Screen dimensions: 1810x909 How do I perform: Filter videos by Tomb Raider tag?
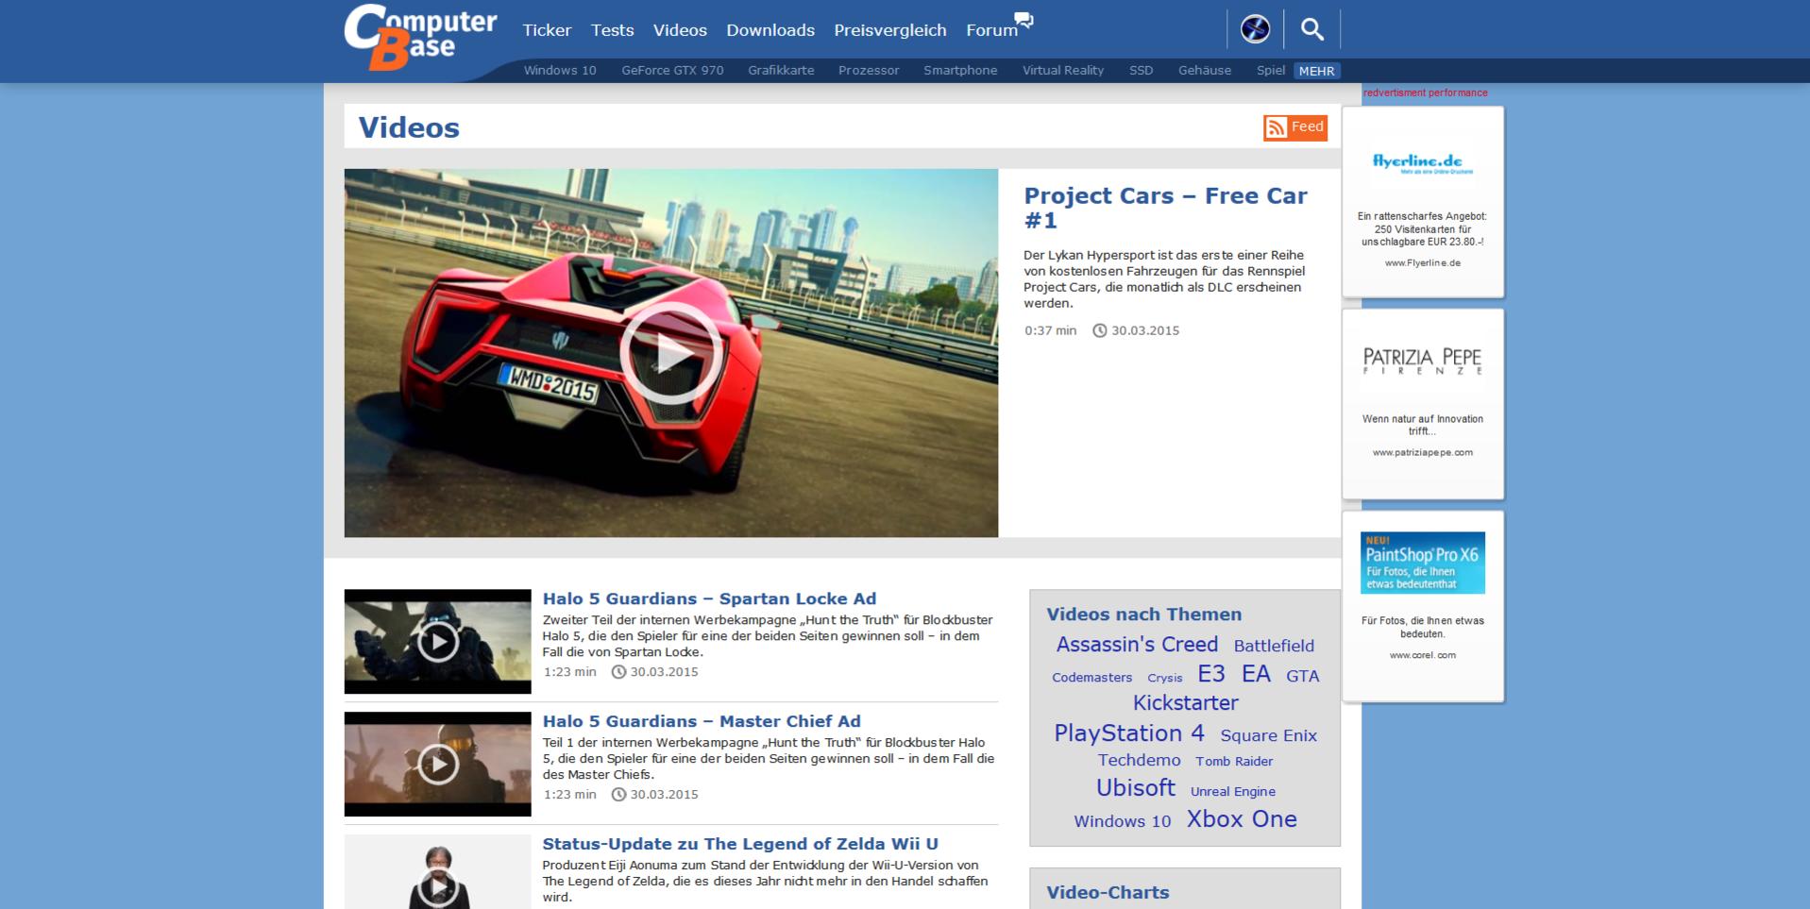[x=1234, y=761]
